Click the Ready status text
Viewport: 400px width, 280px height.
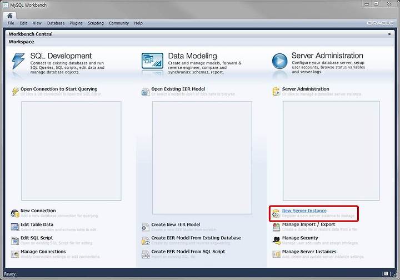click(x=10, y=274)
